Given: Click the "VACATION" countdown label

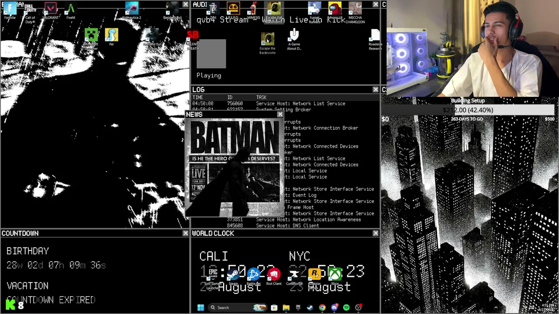Looking at the screenshot, I should click(28, 286).
